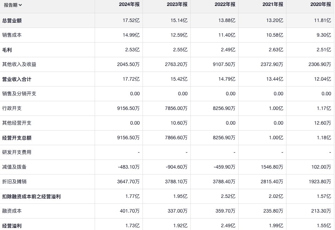Click the 营业收入合计 row label
Image resolution: width=335 pixels, height=230 pixels.
tap(17, 79)
